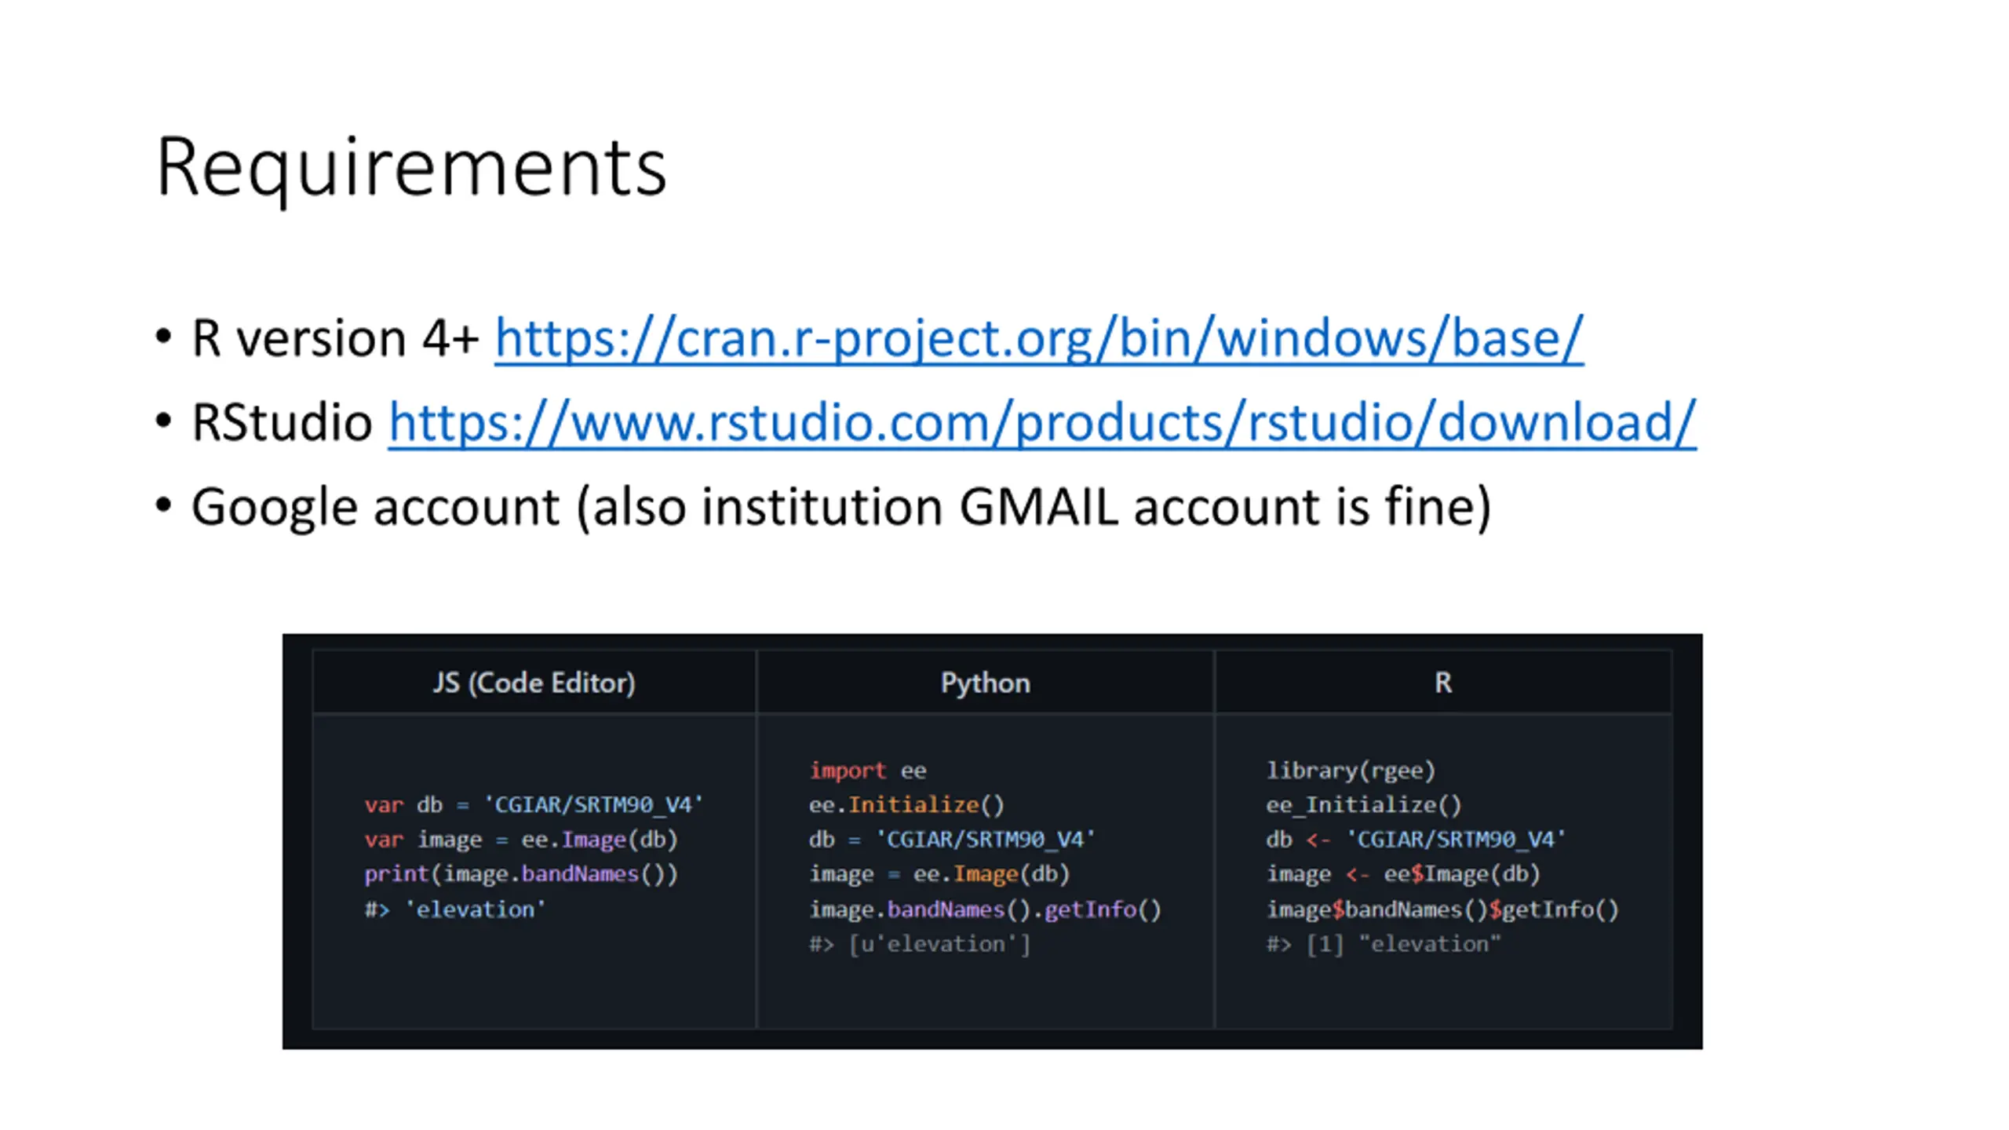Click the JS line "var db = 'CGIAR/SRTM90_V4'"
The image size is (2009, 1130).
534,804
